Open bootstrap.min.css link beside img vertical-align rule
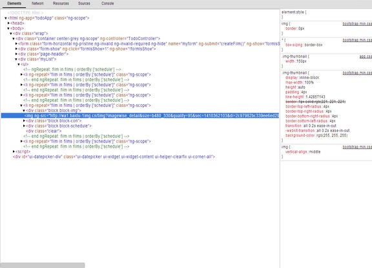 coord(357,147)
